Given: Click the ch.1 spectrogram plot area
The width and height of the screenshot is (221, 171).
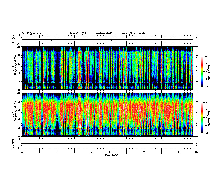Looking at the screenshot, I should point(108,68).
